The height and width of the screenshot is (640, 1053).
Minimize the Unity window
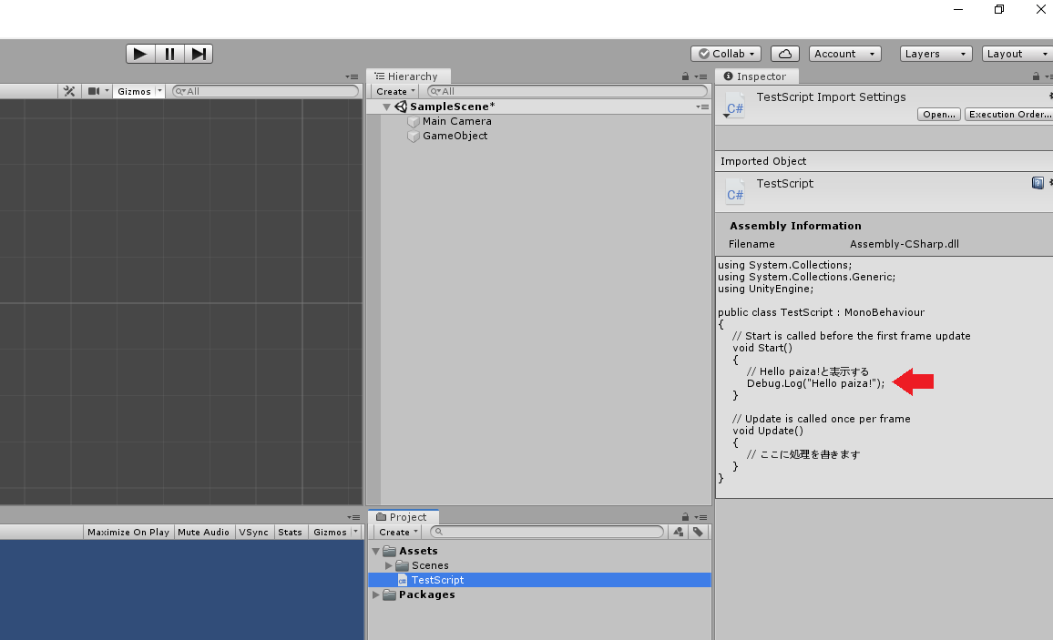coord(958,9)
